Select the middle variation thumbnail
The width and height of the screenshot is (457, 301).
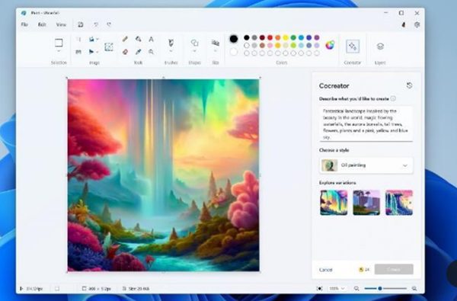[x=366, y=203]
